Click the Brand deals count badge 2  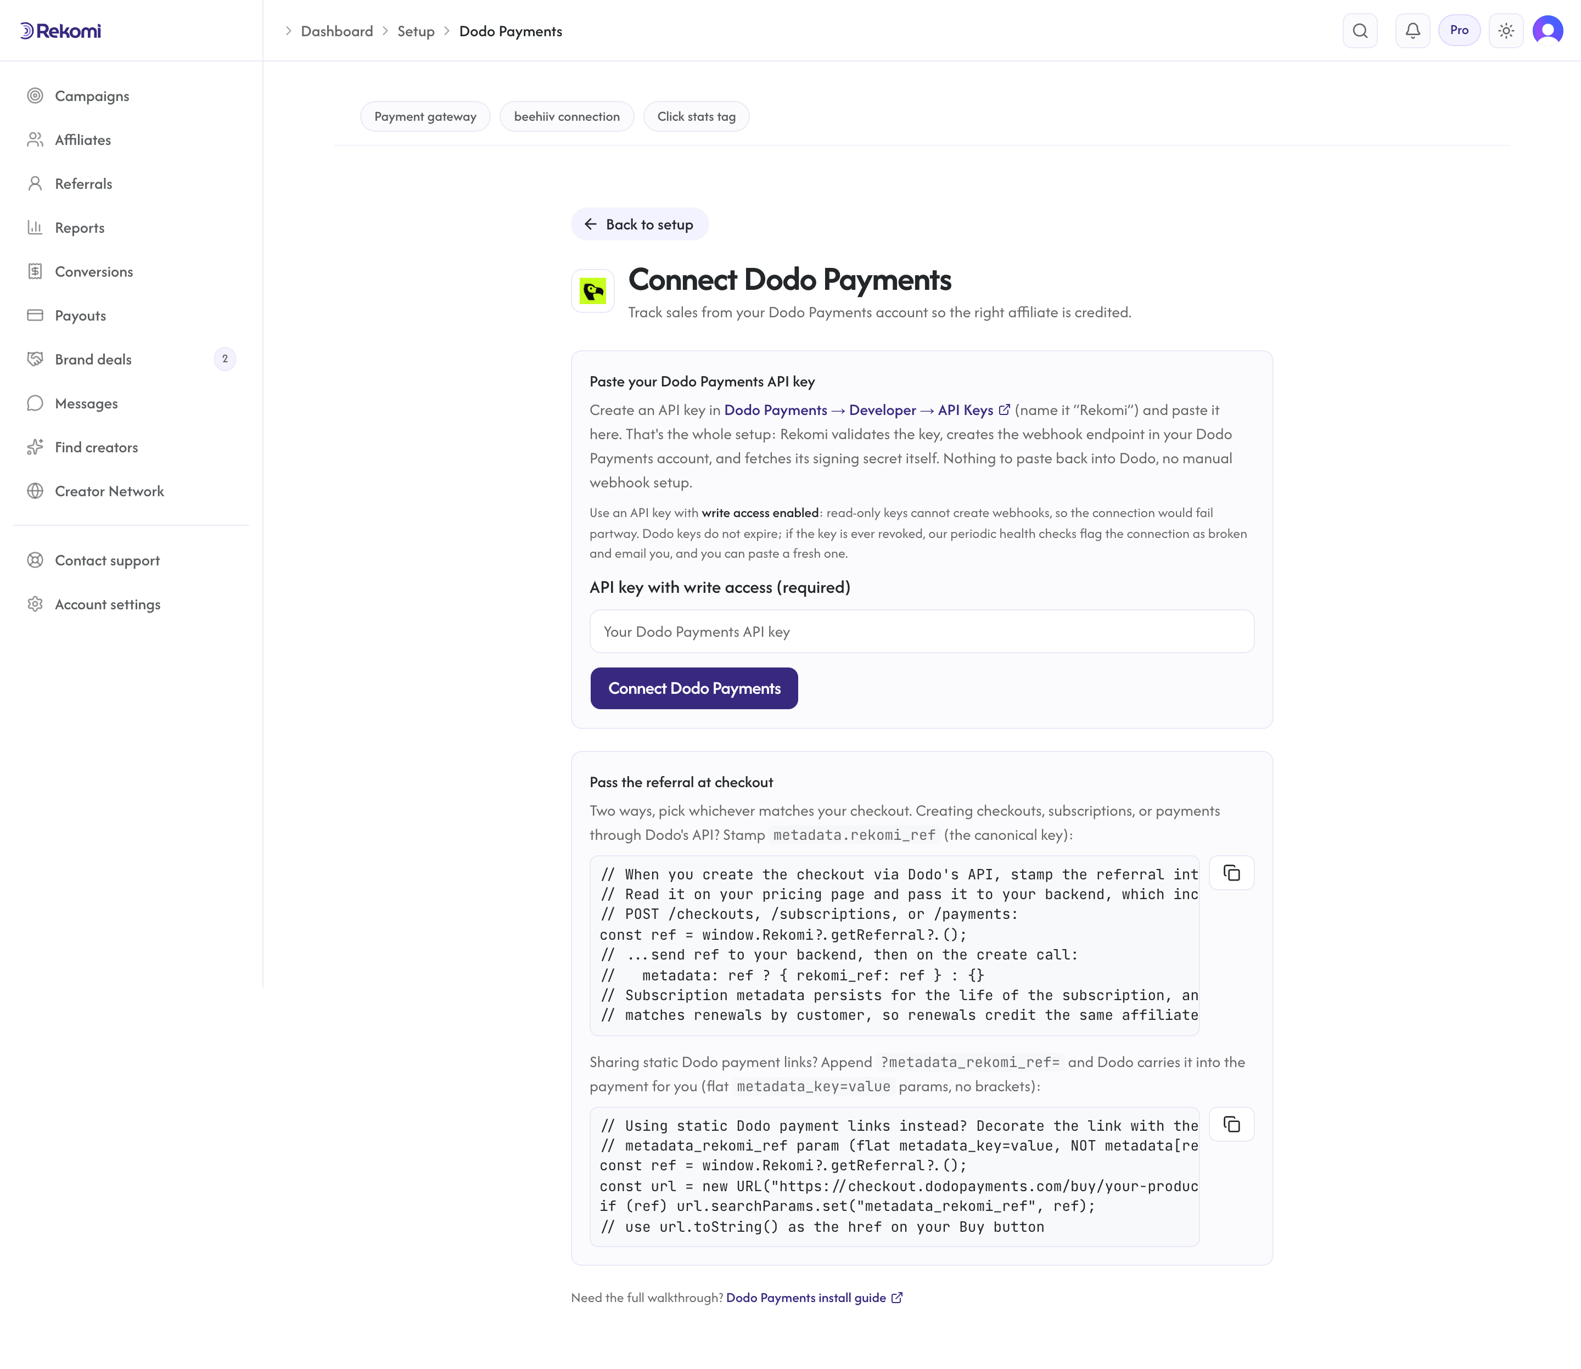225,359
